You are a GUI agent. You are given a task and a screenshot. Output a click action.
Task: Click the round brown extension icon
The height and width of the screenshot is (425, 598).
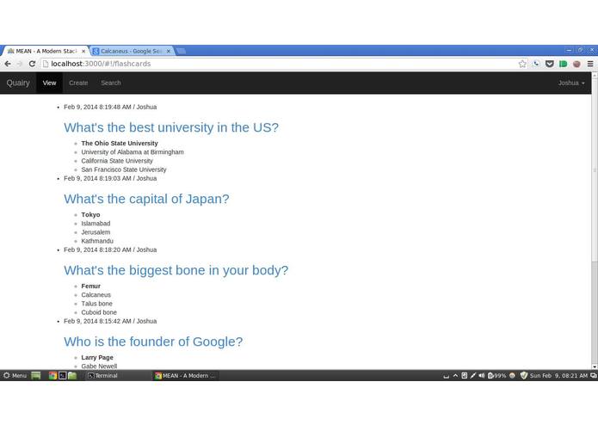click(x=576, y=64)
